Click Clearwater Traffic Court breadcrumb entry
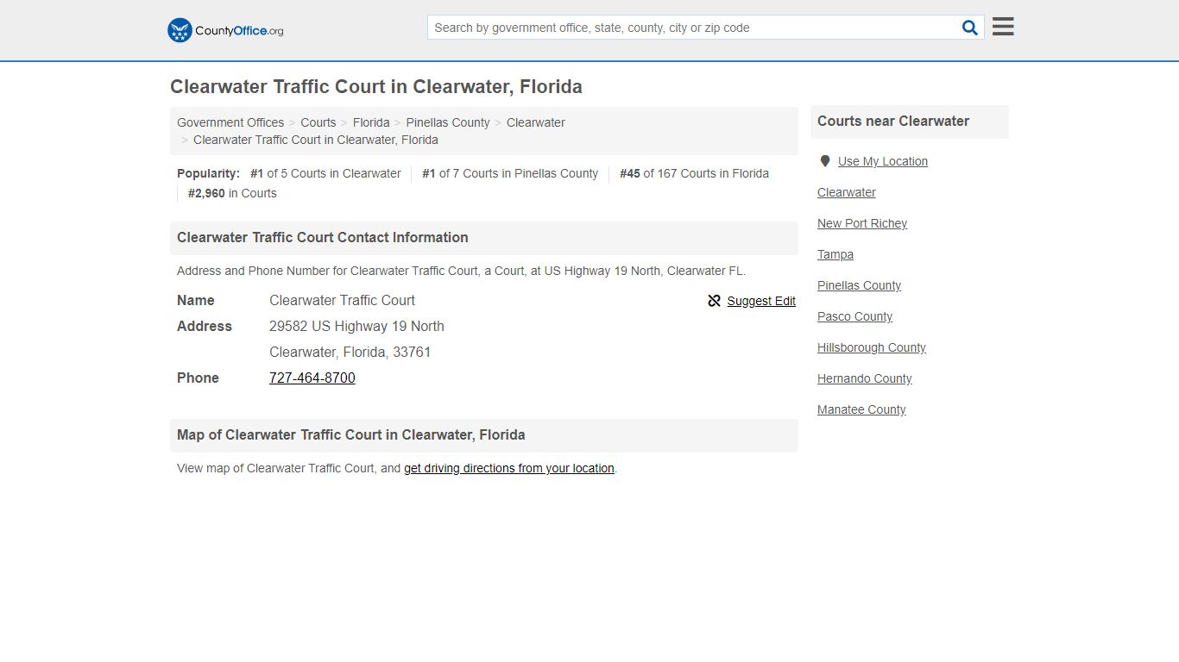Viewport: 1179px width, 662px height. click(x=316, y=140)
